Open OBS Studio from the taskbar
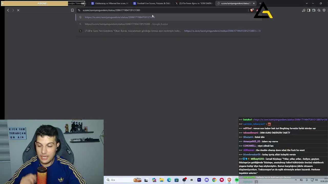 [184, 180]
